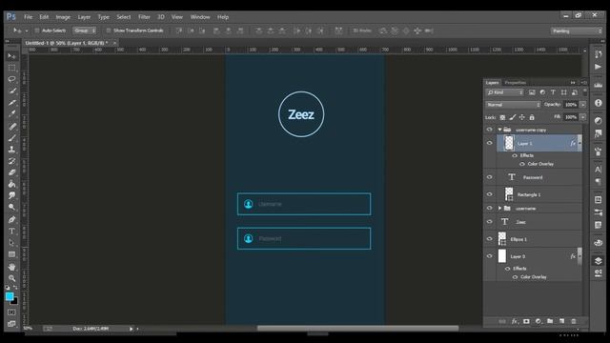Click the horizontal canvas scrollbar
Screen dimensions: 610x343
click(x=357, y=329)
